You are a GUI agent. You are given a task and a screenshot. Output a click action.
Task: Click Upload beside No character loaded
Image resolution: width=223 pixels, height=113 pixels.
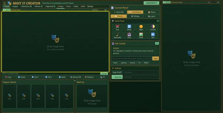click(x=104, y=73)
